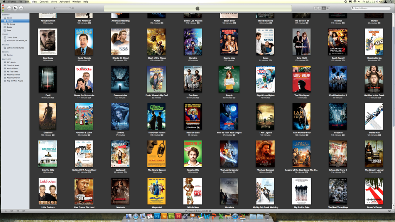395x222 pixels.
Task: Open the File menu
Action: (x=20, y=2)
